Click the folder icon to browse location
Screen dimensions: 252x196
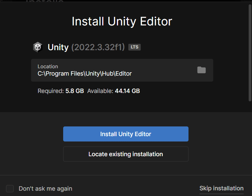click(202, 70)
